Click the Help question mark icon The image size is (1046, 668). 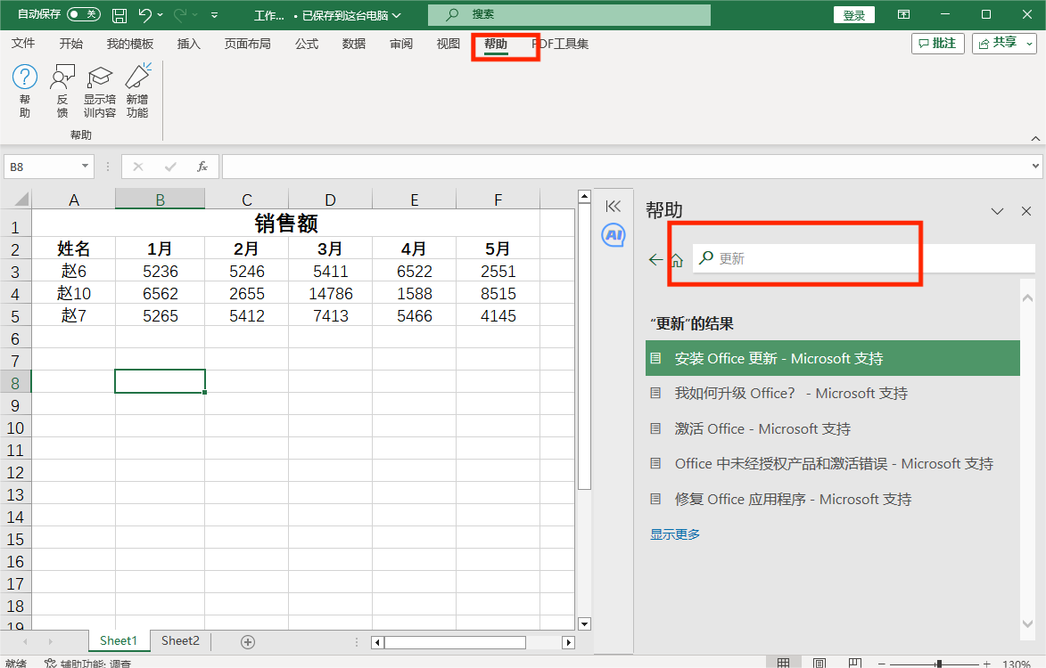pos(24,78)
